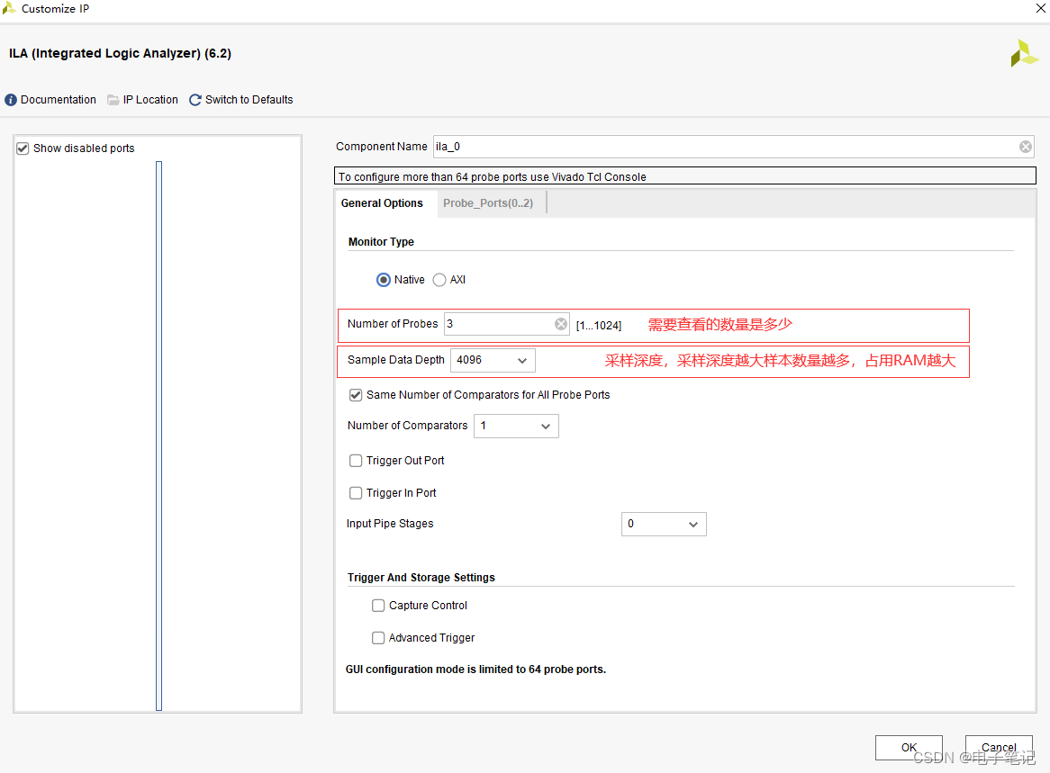The image size is (1050, 773).
Task: Select the Native monitor type
Action: tap(383, 280)
